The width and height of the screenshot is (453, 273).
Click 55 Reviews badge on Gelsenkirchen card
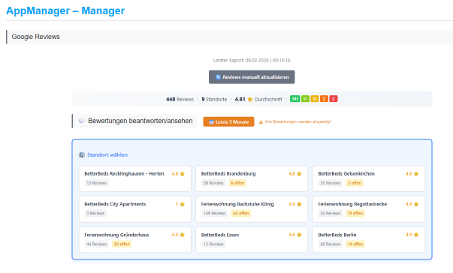click(x=331, y=183)
